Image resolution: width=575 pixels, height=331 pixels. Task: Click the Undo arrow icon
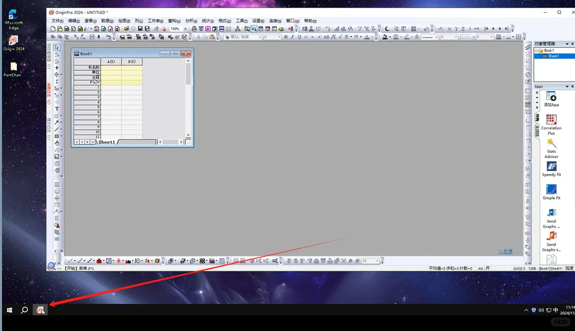108,37
